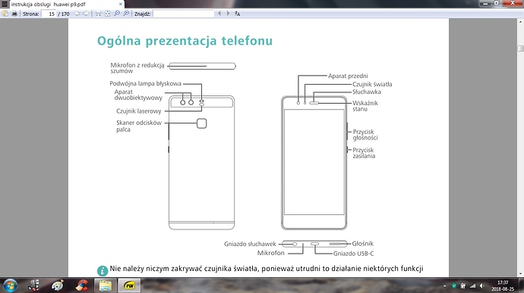Click the Zoom In magnifier icon
The height and width of the screenshot is (293, 524).
126,14
